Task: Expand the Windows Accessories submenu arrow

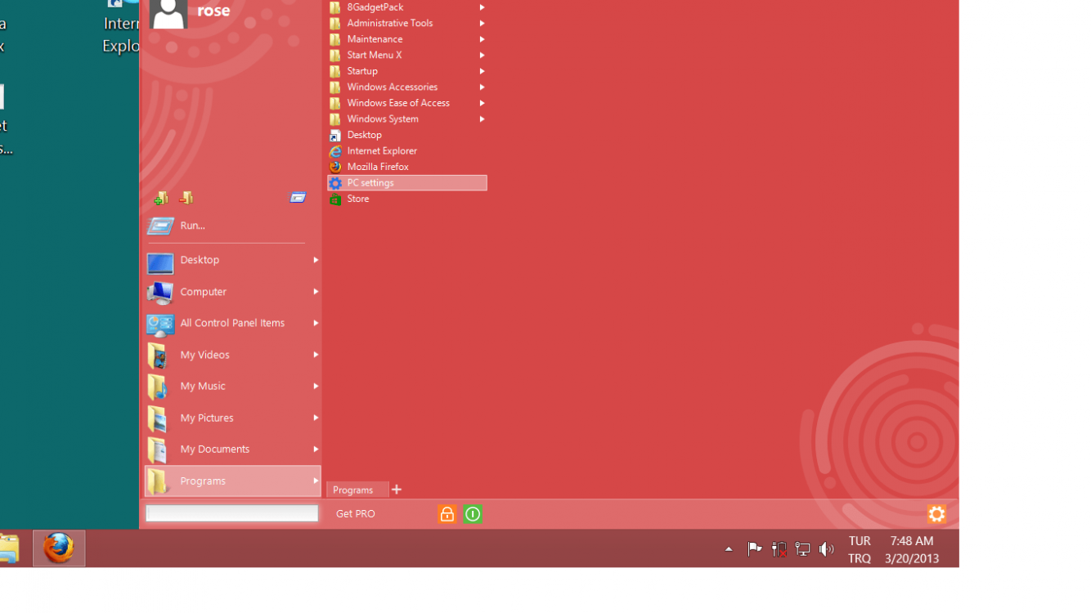Action: coord(483,87)
